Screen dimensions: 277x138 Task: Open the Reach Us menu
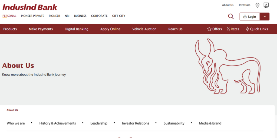coord(175,29)
